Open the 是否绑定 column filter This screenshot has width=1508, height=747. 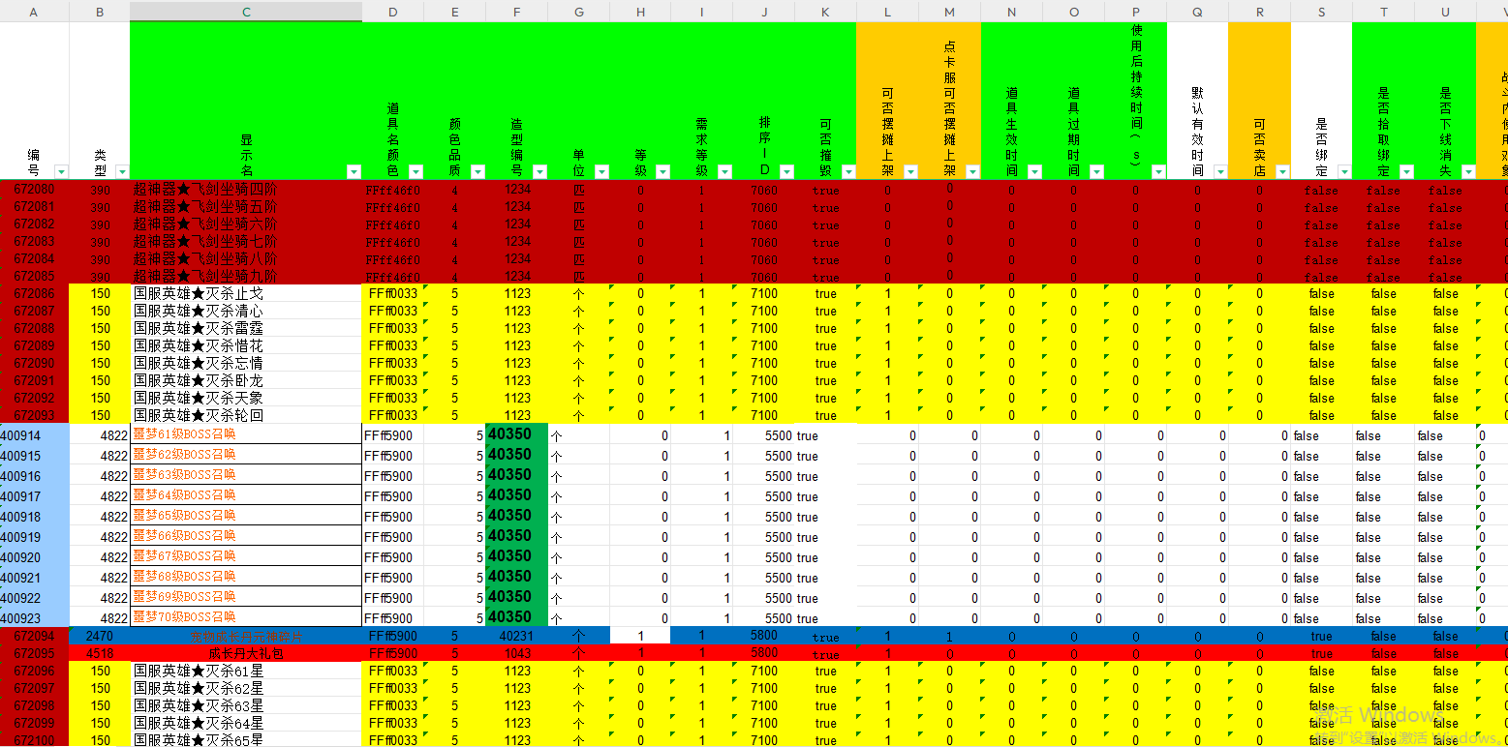1344,171
